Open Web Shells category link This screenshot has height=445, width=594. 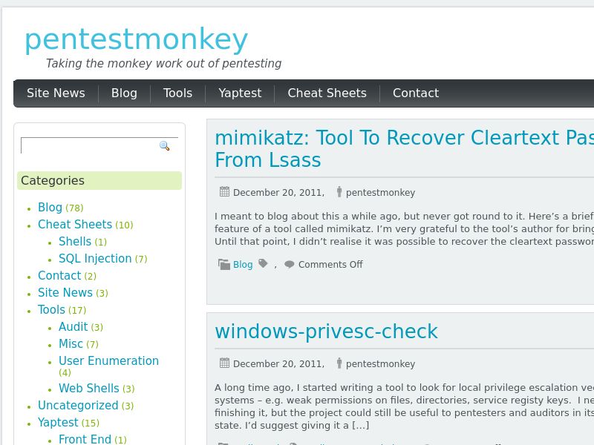(89, 389)
